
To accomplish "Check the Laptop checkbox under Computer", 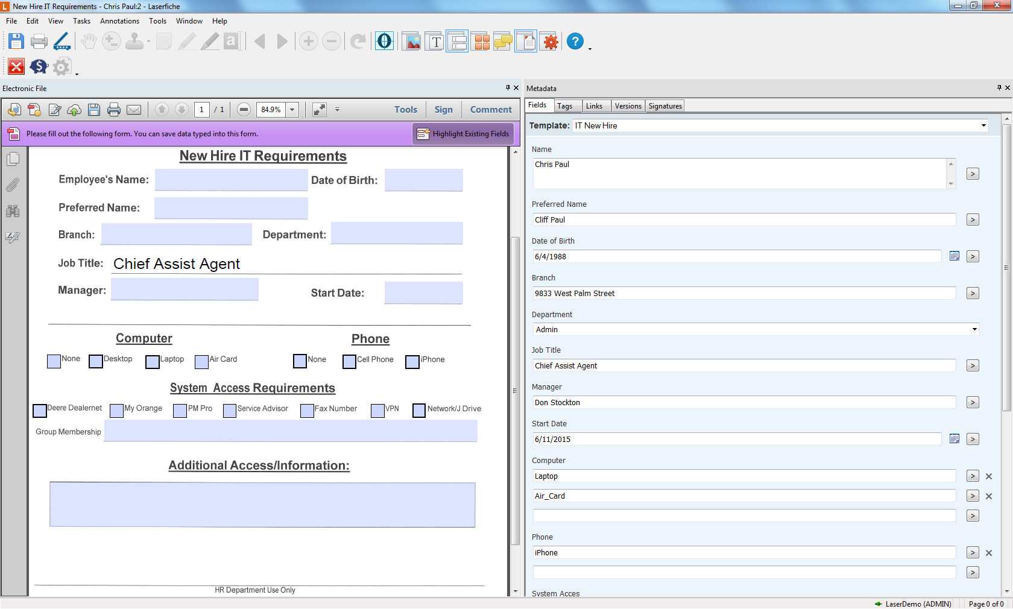I will [x=153, y=361].
